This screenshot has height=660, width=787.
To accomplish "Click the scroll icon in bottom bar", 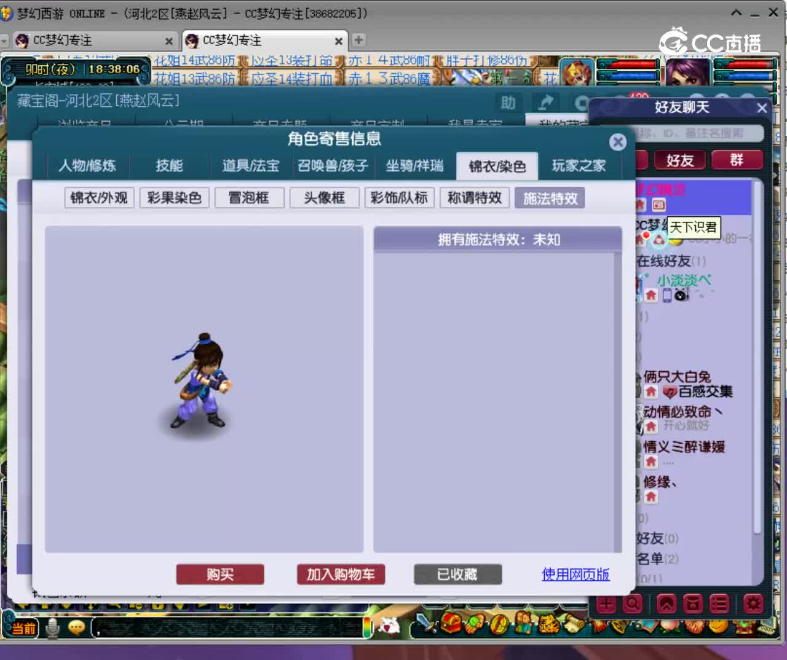I will [575, 624].
